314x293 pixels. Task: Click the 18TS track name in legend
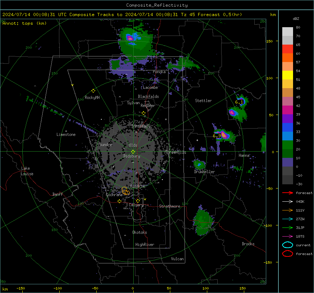click(x=300, y=237)
